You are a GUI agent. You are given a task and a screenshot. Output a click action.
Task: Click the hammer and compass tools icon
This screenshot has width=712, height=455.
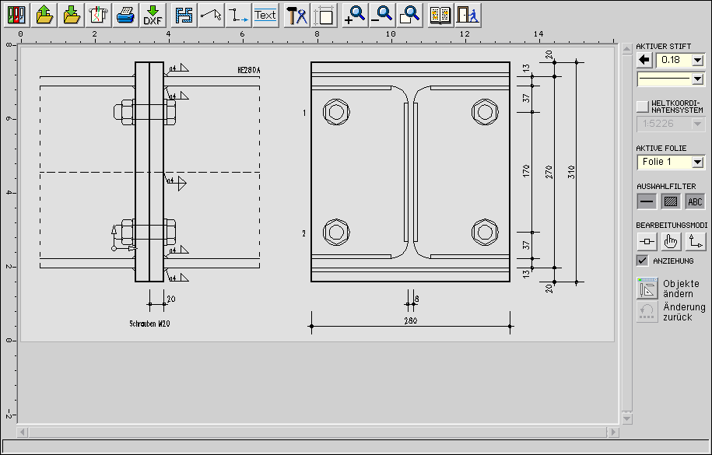296,14
